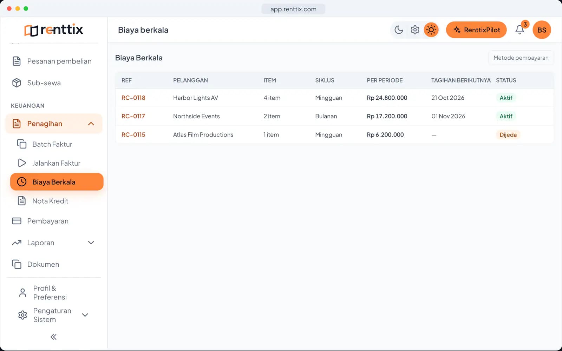Image resolution: width=562 pixels, height=351 pixels.
Task: Go to Batch Faktur menu entry
Action: pyautogui.click(x=57, y=144)
